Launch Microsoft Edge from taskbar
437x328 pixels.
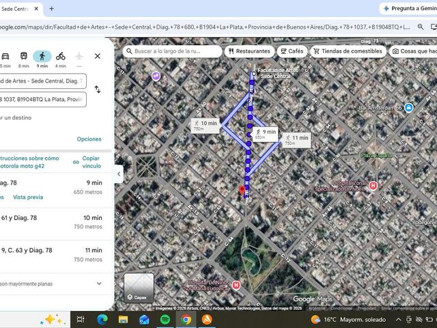tap(102, 320)
